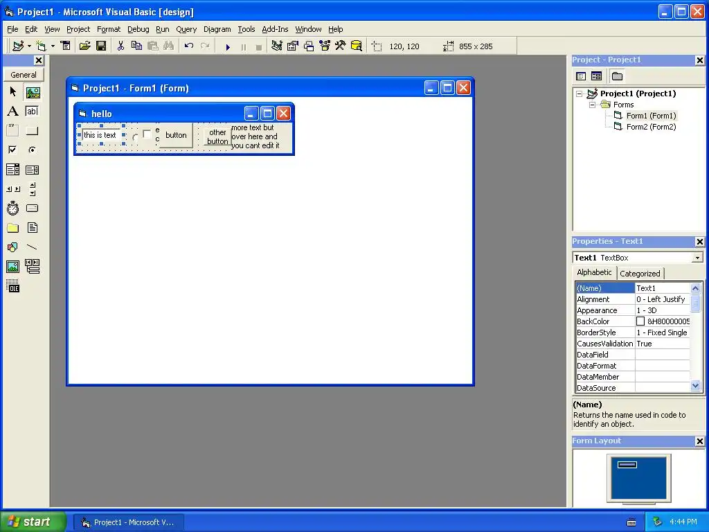Open Add Project dropdown arrow in the toolbar
Viewport: 709px width, 532px height.
click(29, 46)
